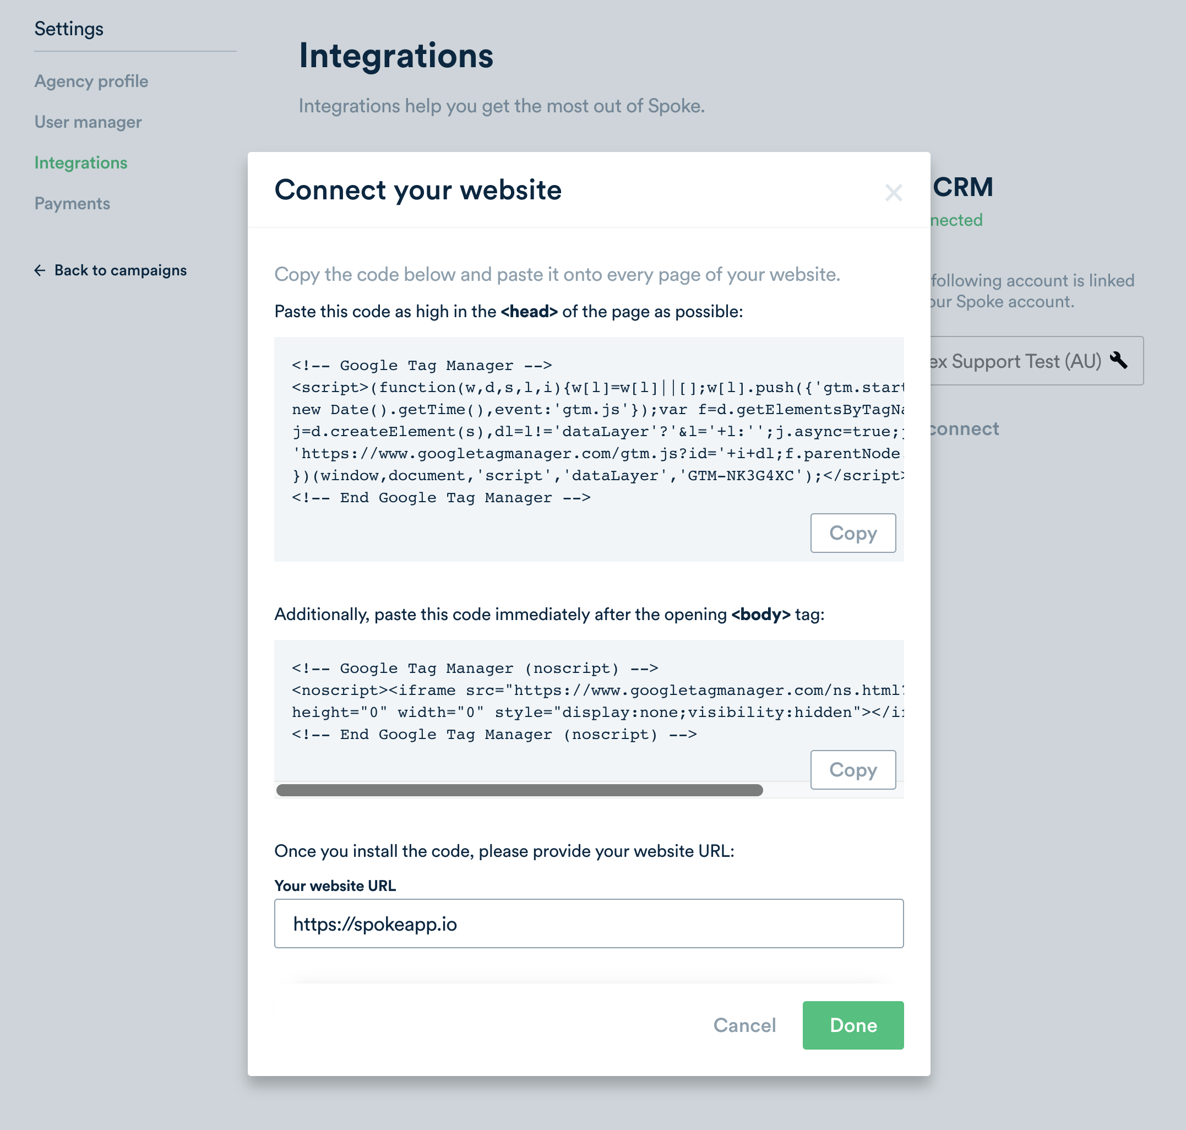Open Agency profile settings
The height and width of the screenshot is (1130, 1186).
91,82
